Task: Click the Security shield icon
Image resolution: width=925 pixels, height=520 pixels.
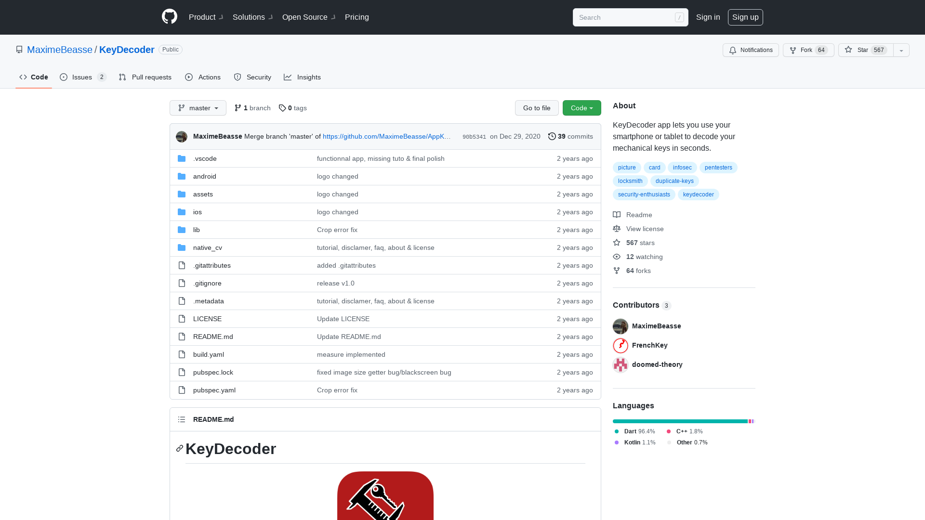Action: pos(238,77)
